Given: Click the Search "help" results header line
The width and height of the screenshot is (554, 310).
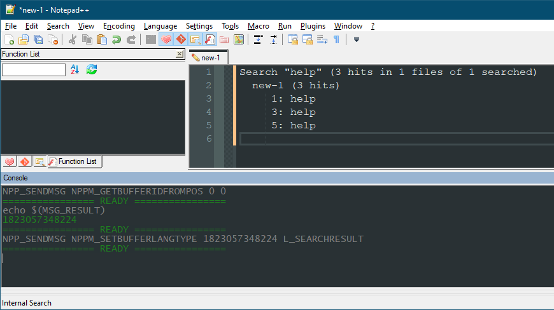Looking at the screenshot, I should 388,72.
